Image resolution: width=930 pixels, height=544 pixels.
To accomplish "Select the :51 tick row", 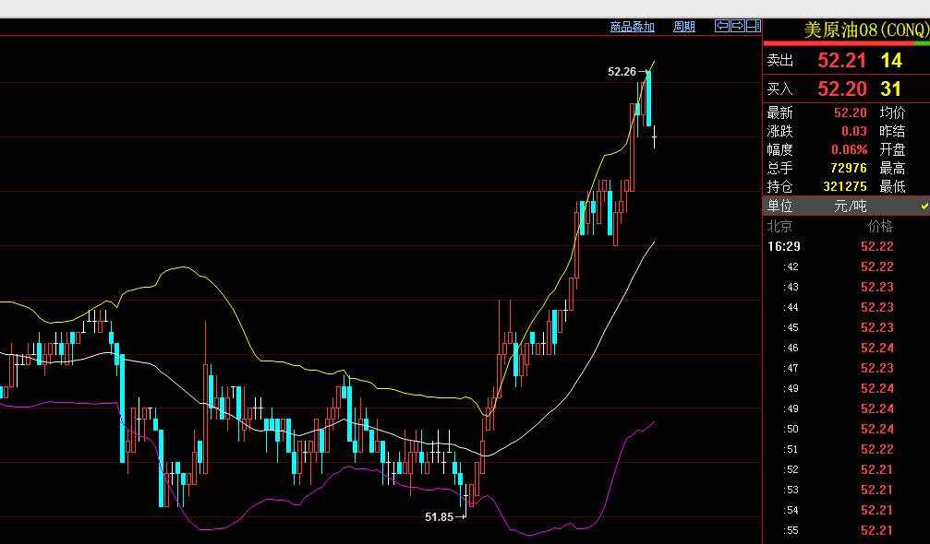I will coord(846,449).
